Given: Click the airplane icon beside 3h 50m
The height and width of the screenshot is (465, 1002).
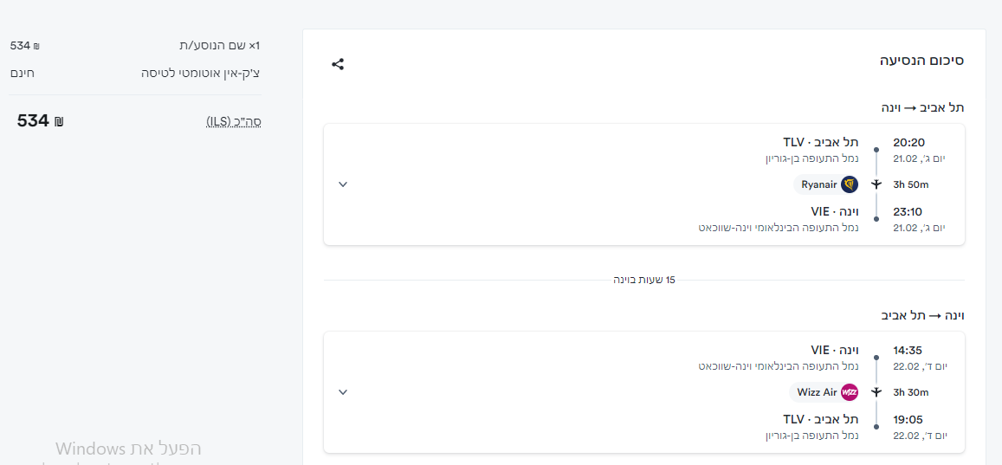Looking at the screenshot, I should [x=876, y=184].
